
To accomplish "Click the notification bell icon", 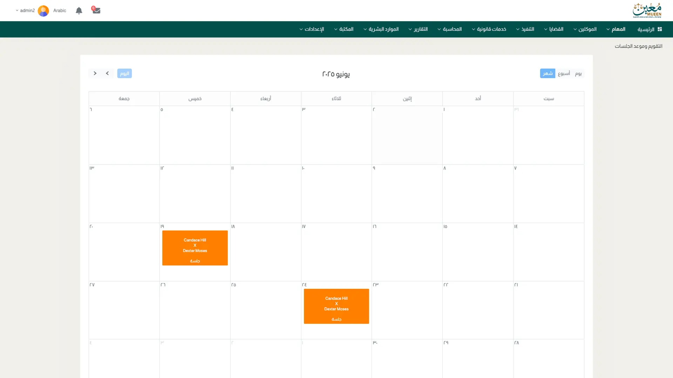I will pos(79,10).
